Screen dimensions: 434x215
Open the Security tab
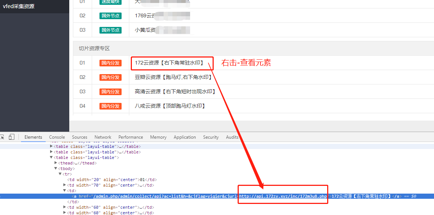(x=211, y=137)
